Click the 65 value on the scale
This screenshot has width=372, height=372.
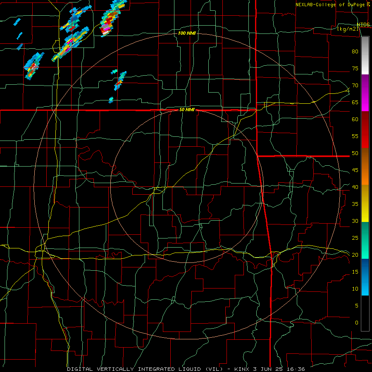click(355, 103)
